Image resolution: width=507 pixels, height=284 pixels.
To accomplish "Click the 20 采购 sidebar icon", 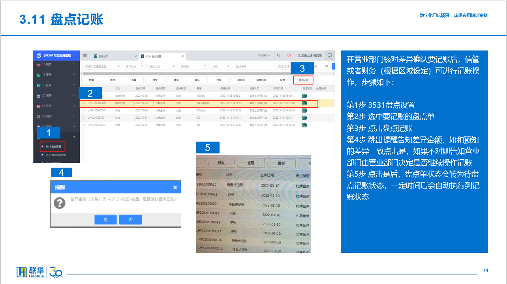I will [38, 95].
